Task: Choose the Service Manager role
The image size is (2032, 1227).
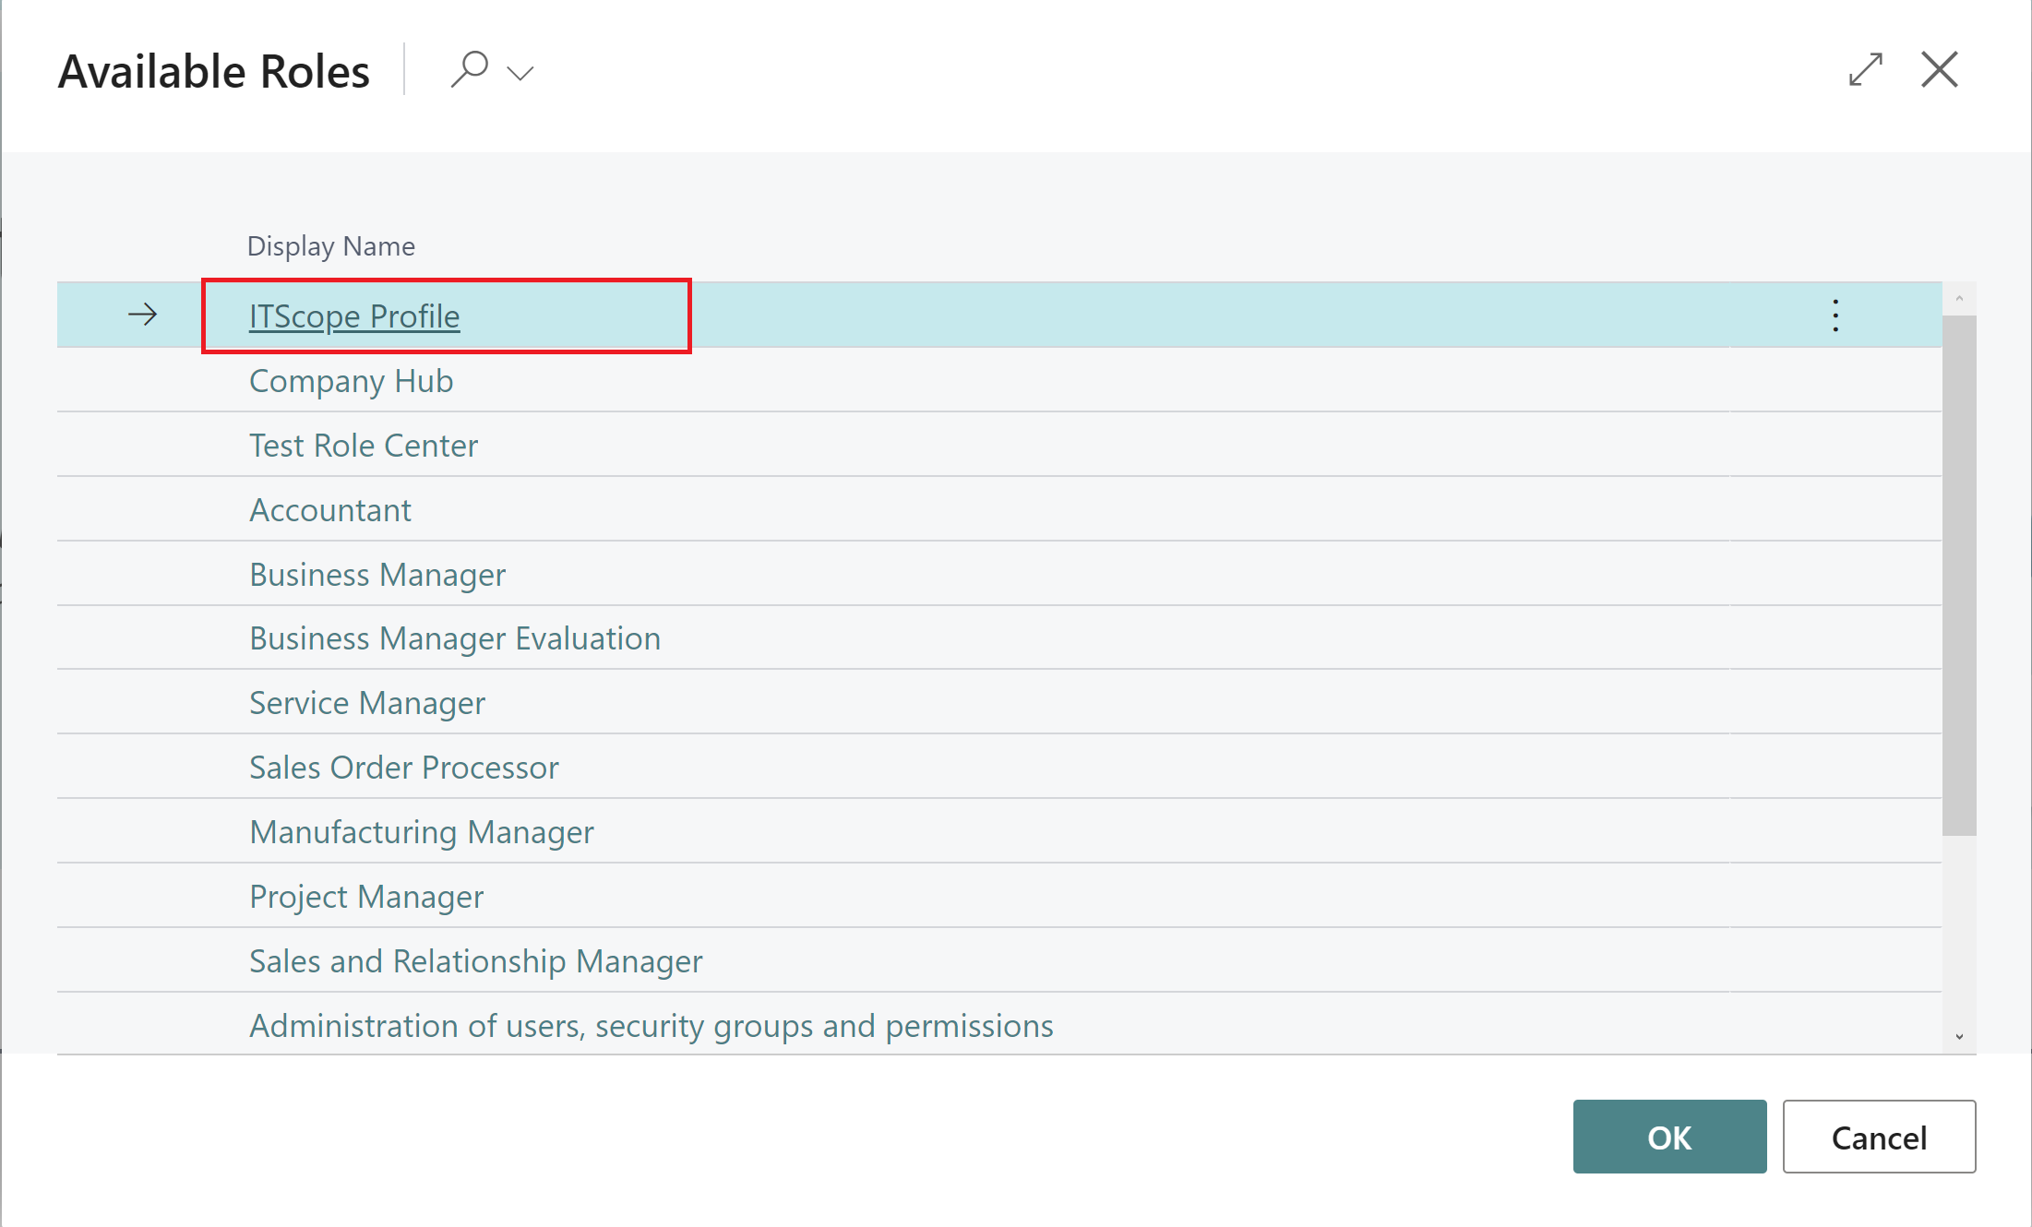Action: (x=366, y=702)
